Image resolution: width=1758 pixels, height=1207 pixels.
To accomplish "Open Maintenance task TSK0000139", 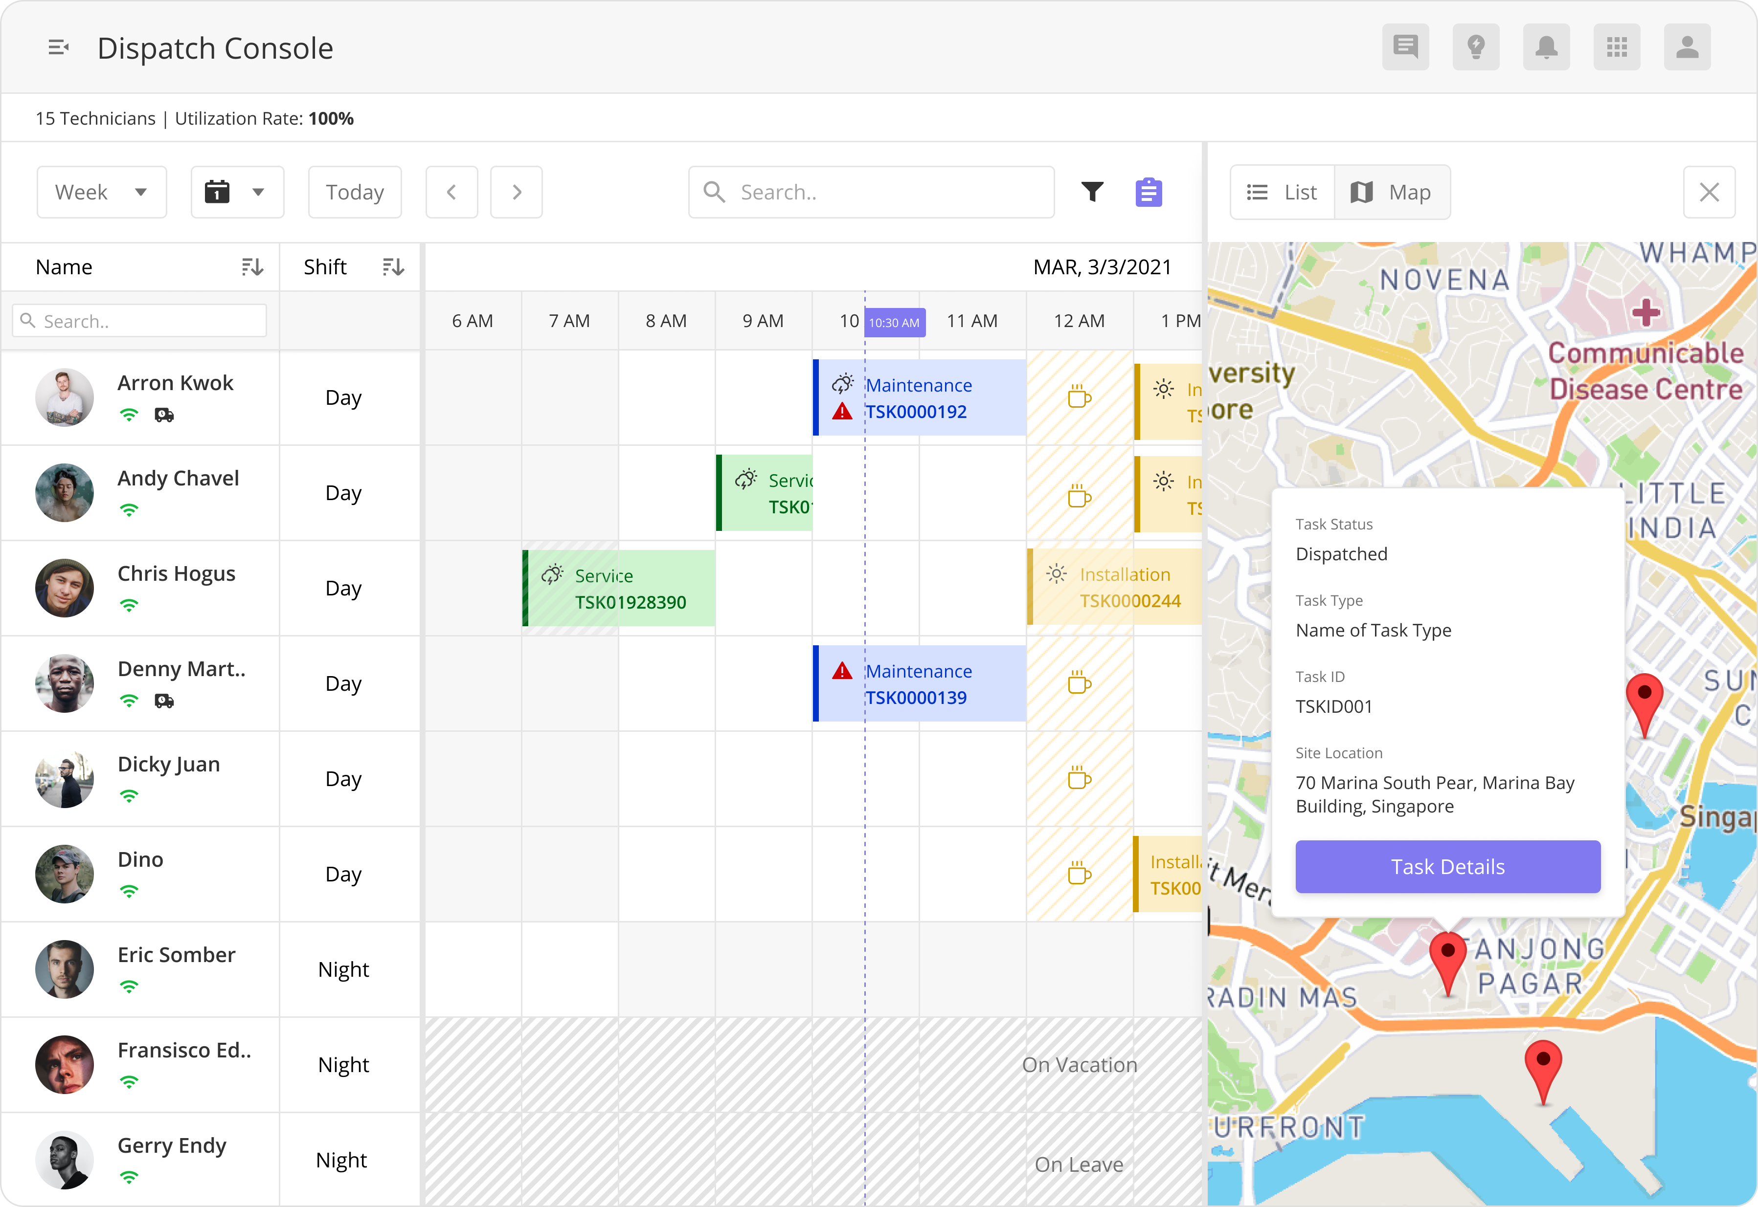I will (920, 683).
